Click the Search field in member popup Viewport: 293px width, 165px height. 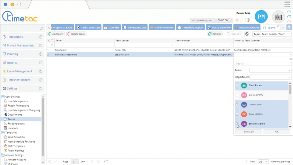[x=263, y=63]
